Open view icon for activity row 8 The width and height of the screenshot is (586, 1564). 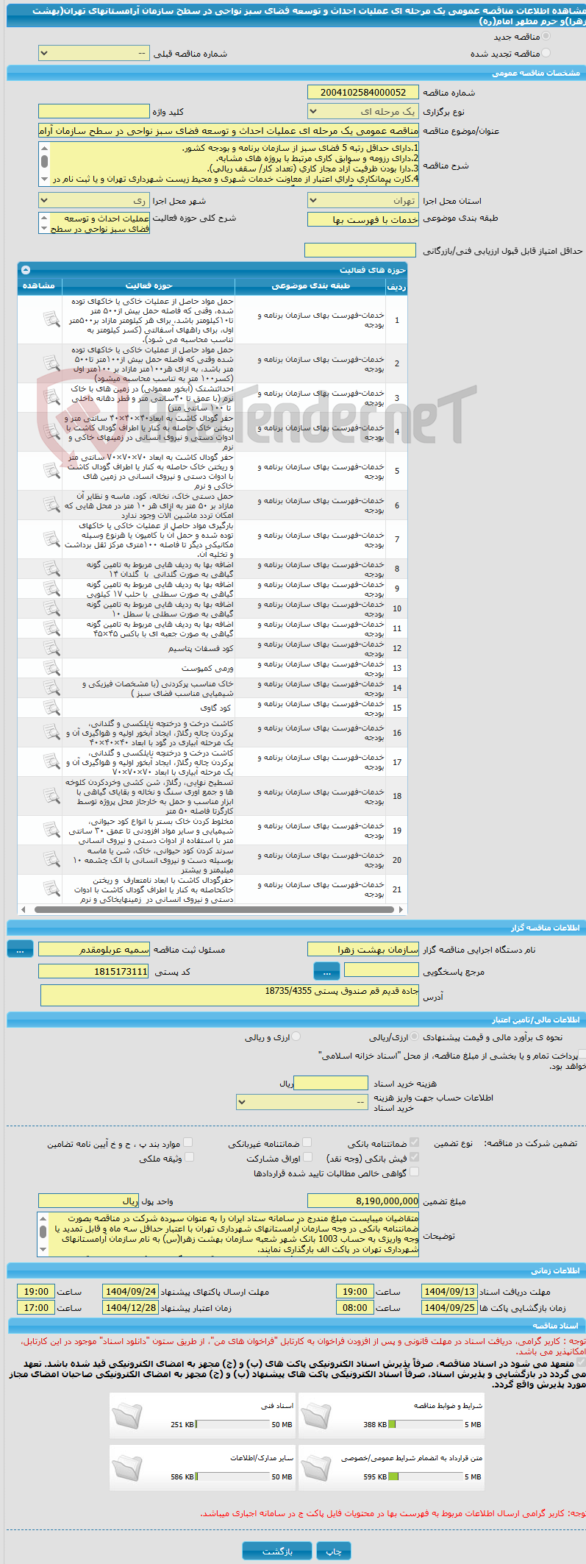pyautogui.click(x=51, y=569)
